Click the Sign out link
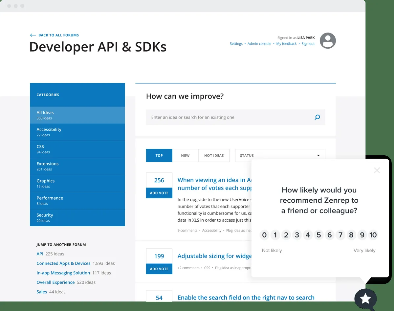394x311 pixels. pos(308,44)
